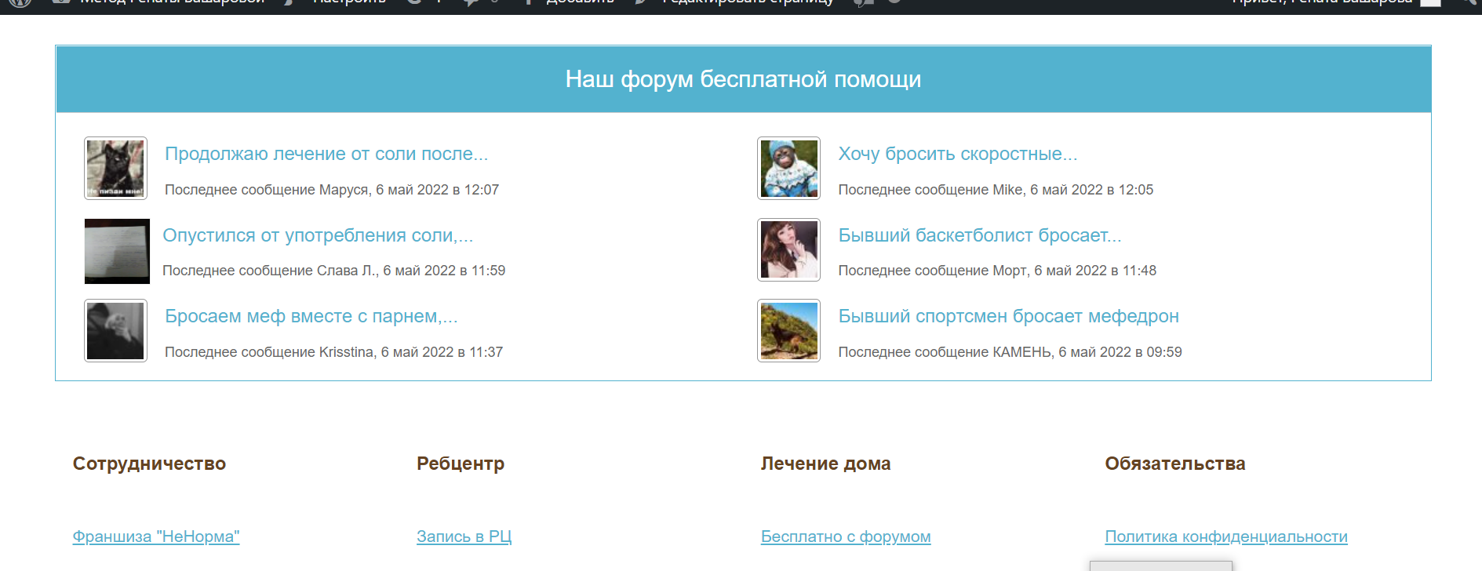
Task: Click the black cat avatar beside the Маруся topic
Action: tap(115, 168)
